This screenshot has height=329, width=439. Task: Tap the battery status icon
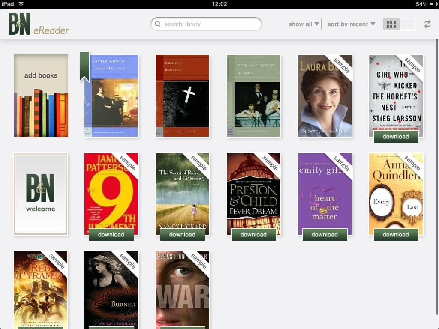[433, 4]
